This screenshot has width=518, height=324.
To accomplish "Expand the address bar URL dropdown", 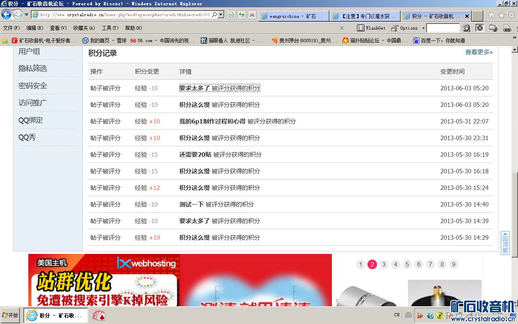I will 221,15.
